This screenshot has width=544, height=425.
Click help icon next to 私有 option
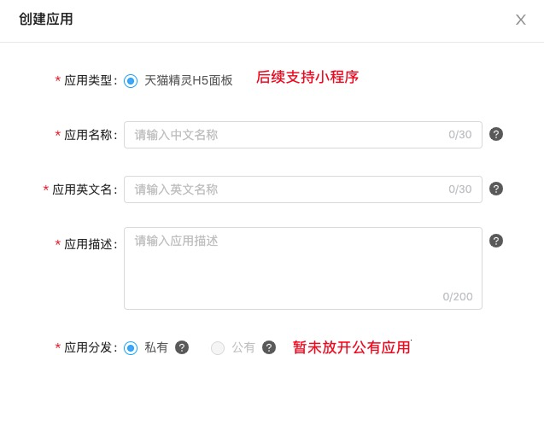[182, 347]
